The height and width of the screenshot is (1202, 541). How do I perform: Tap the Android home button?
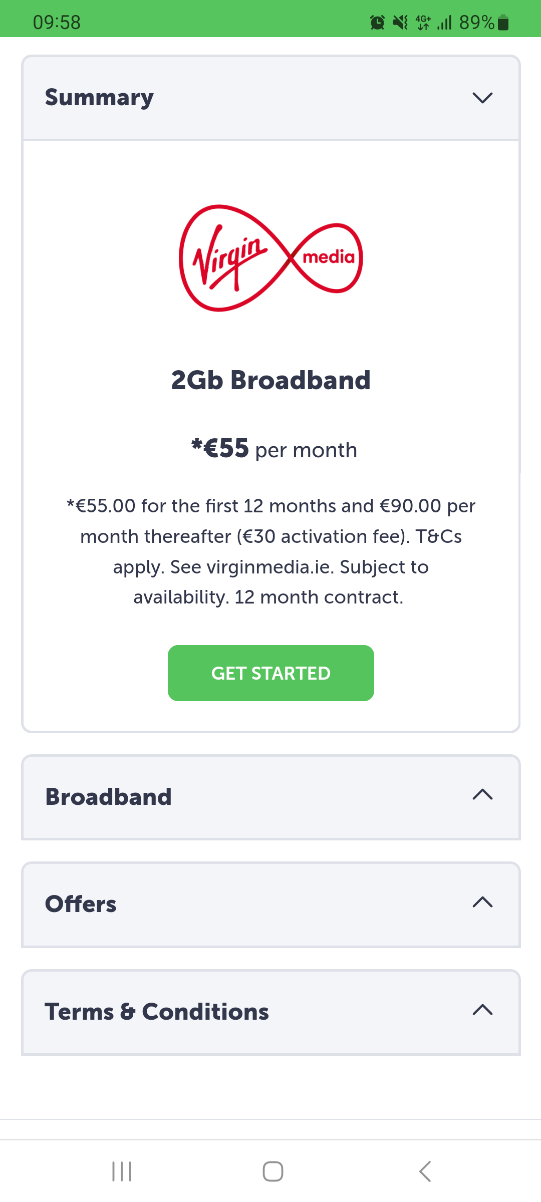click(x=273, y=1171)
